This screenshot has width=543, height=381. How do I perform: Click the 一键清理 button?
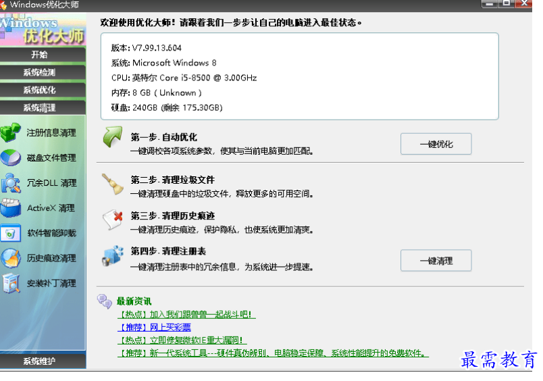[x=436, y=261]
